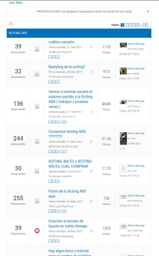Jump to page 18 of Foto's thread
The height and width of the screenshot is (256, 159).
pos(64,211)
